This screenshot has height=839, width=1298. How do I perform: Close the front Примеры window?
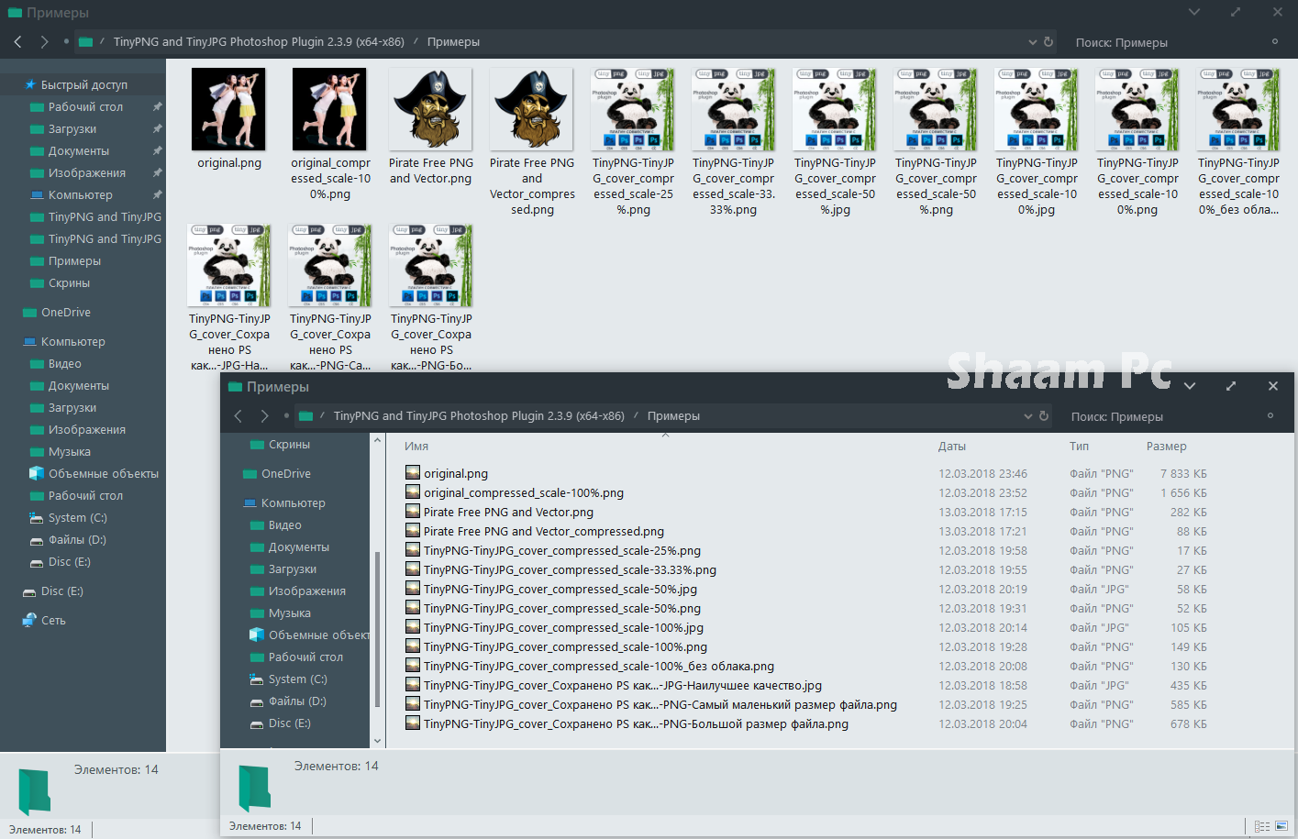(x=1273, y=386)
